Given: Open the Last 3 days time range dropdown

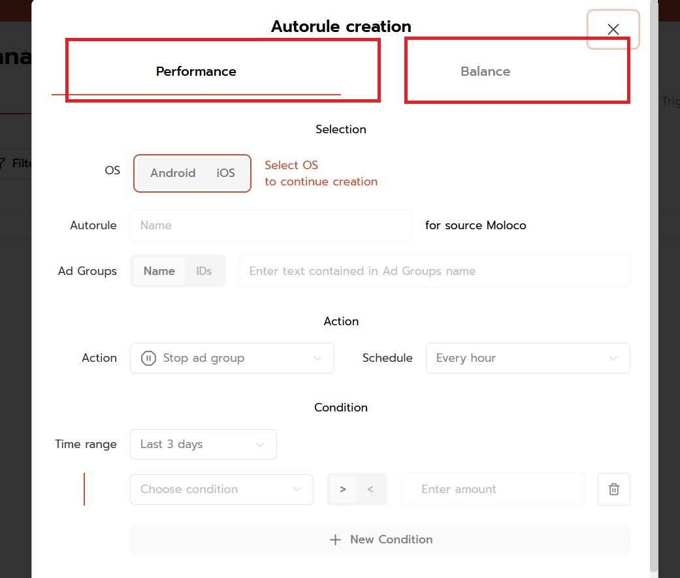Looking at the screenshot, I should pyautogui.click(x=202, y=444).
